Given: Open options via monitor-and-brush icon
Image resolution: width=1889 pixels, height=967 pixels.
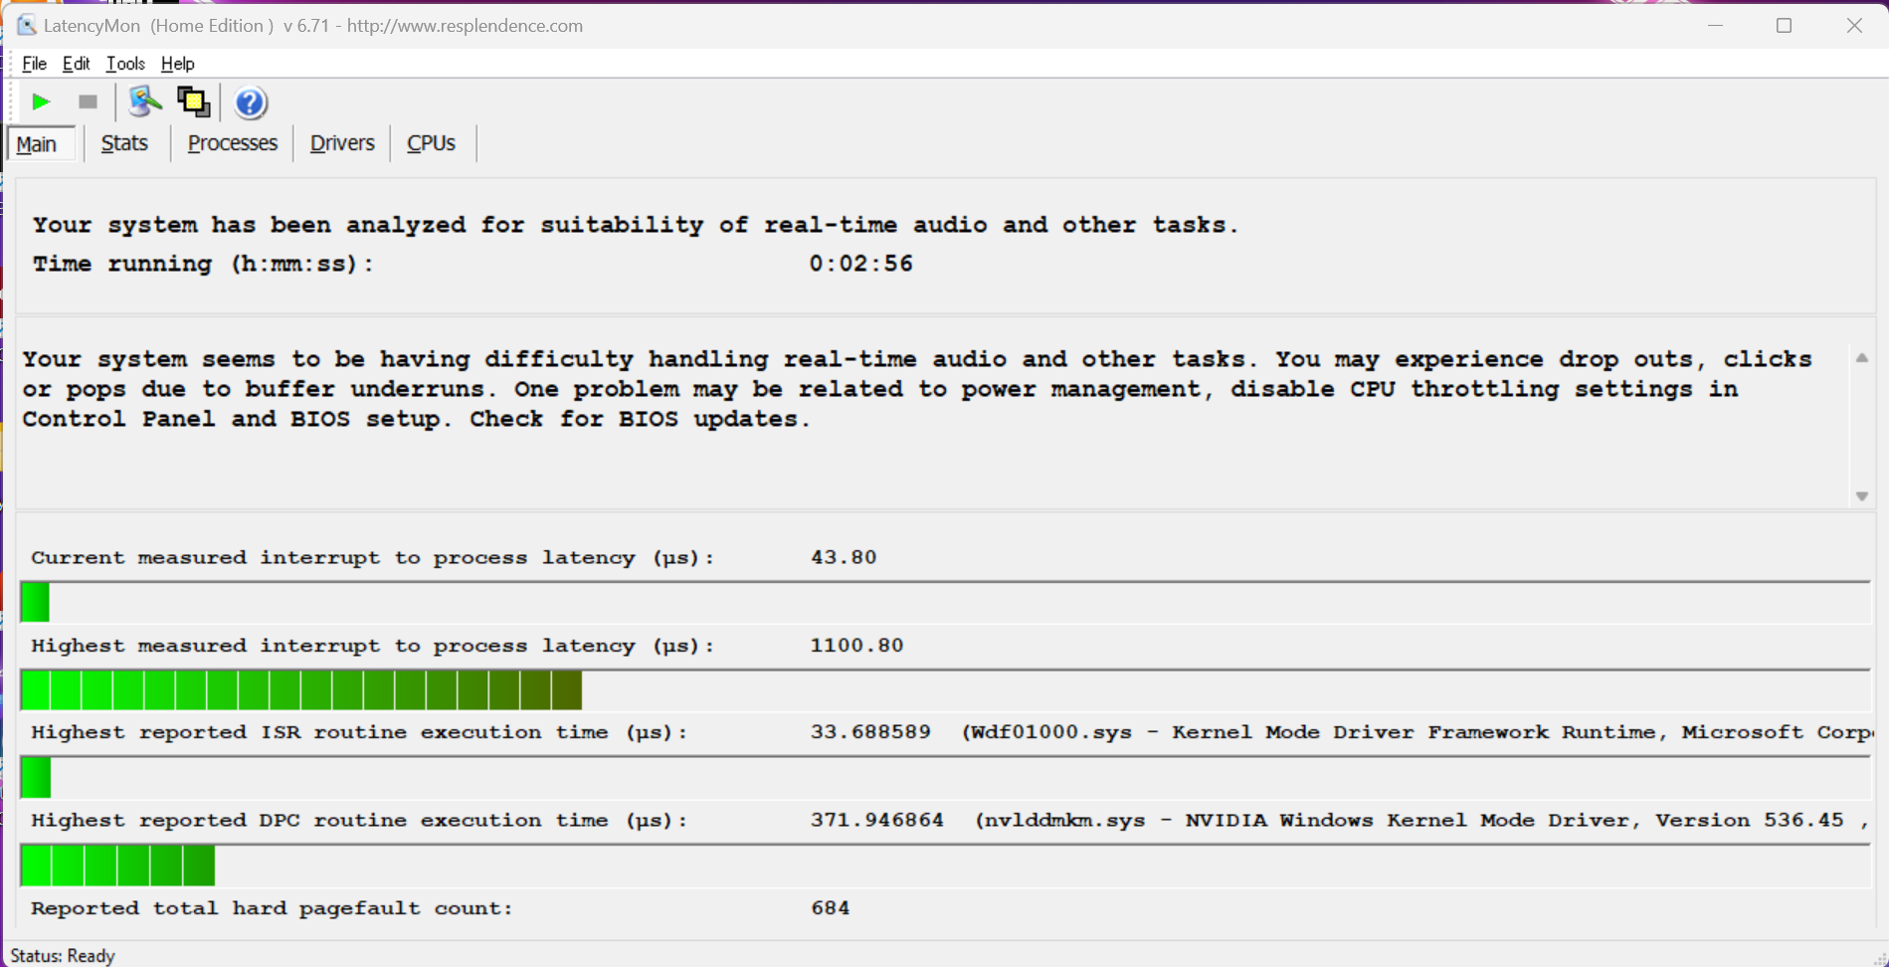Looking at the screenshot, I should [145, 101].
